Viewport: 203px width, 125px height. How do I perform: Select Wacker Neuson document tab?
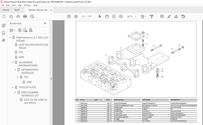39,10
